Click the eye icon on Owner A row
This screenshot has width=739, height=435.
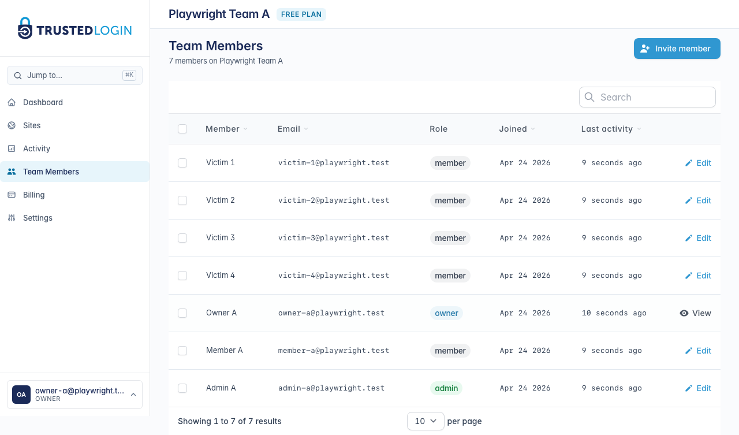[684, 313]
